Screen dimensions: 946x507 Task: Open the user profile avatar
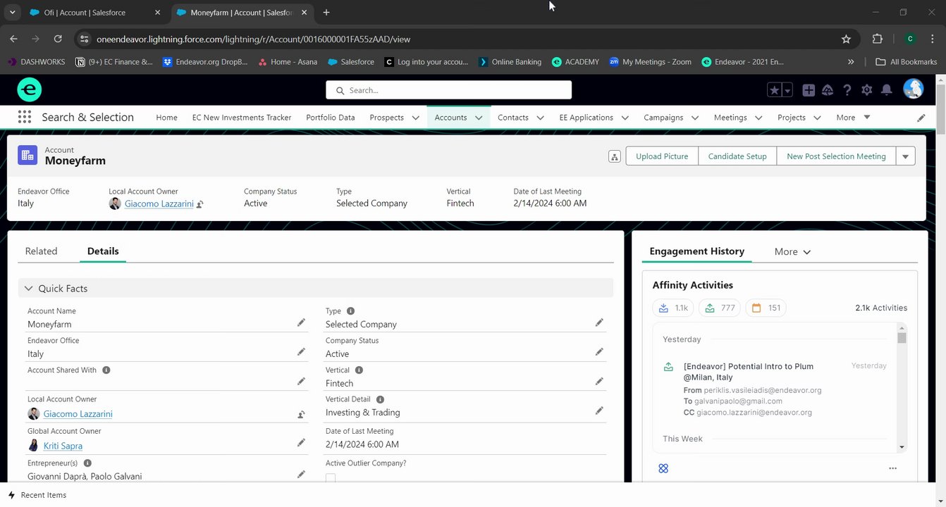pos(913,89)
